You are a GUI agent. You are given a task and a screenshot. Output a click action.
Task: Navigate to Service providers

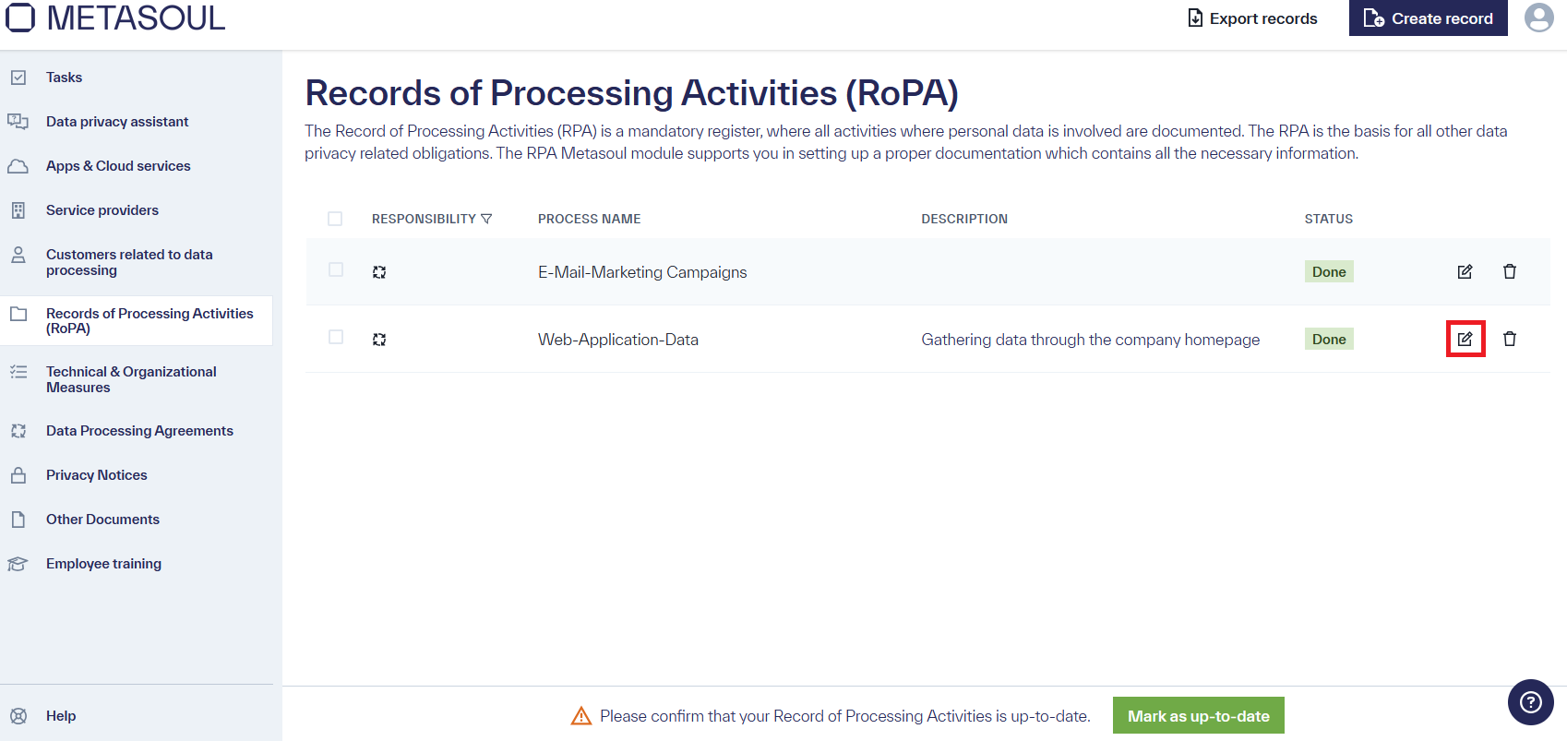click(102, 209)
